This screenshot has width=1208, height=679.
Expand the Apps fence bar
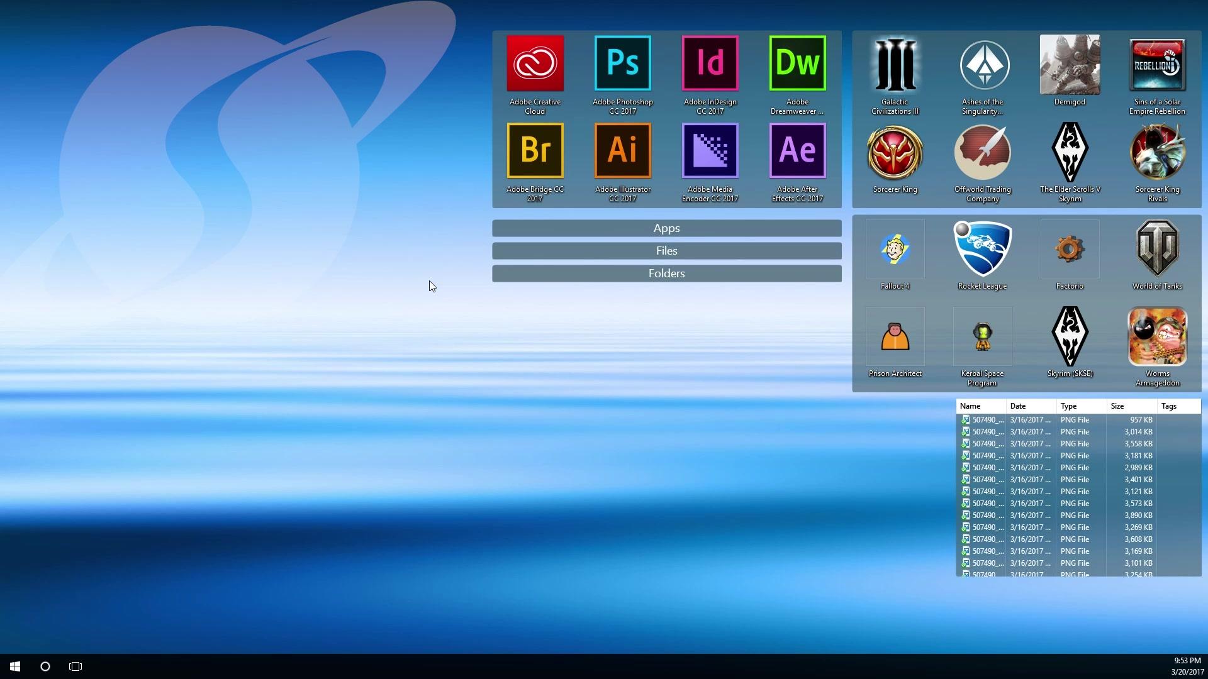pos(666,228)
